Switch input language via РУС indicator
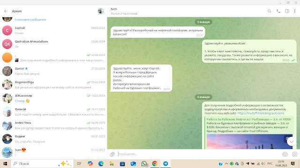 pyautogui.click(x=270, y=164)
